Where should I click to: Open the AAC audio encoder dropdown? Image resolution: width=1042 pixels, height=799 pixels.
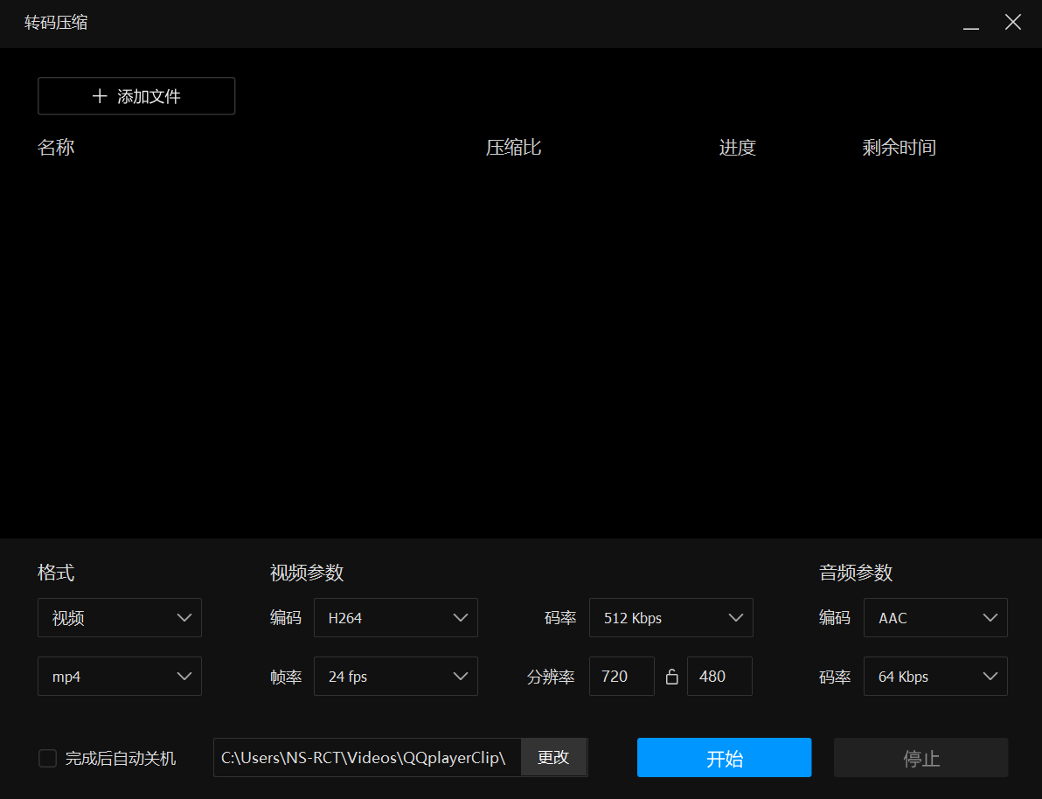click(x=934, y=617)
